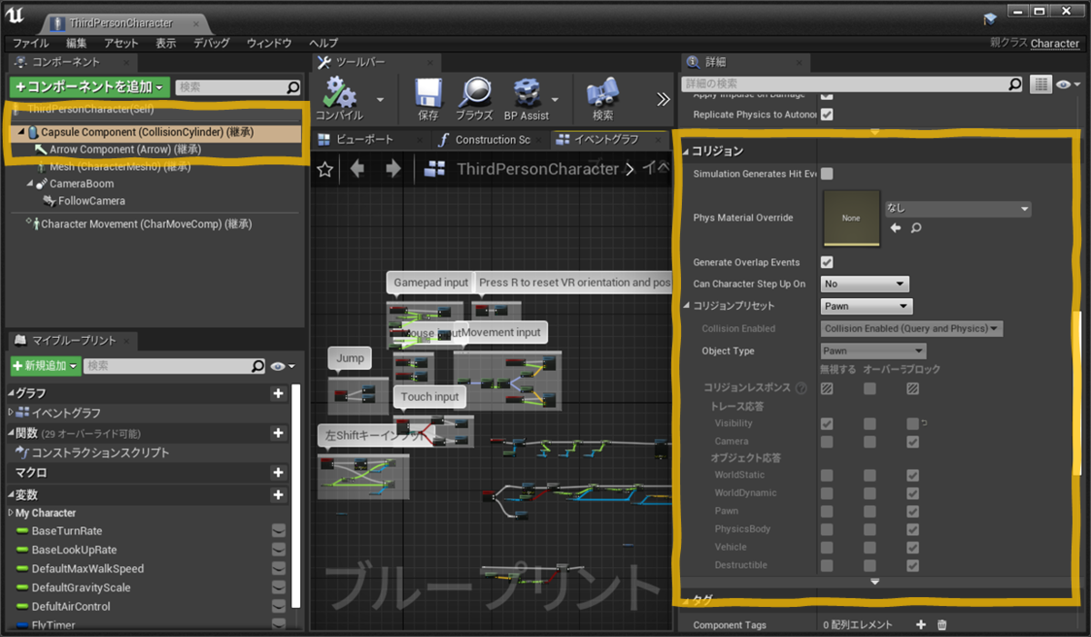
Task: Add new variable with plus icon
Action: coord(278,495)
